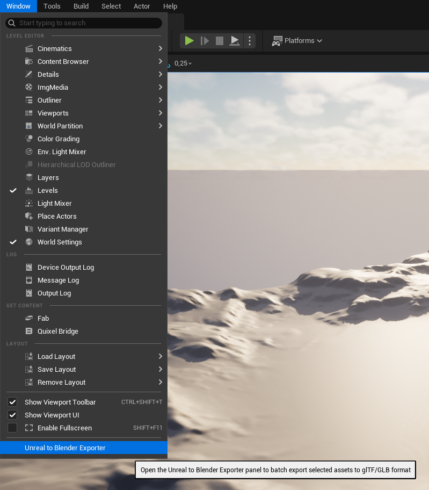429x490 pixels.
Task: Check the Enable Fullscreen checkbox
Action: [12, 428]
